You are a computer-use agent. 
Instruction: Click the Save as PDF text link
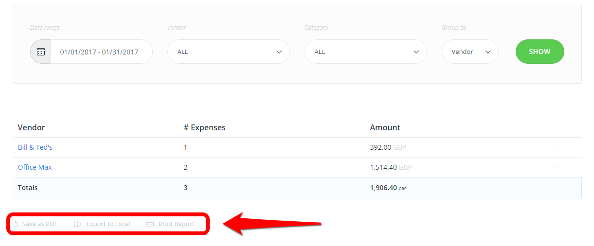(x=40, y=224)
